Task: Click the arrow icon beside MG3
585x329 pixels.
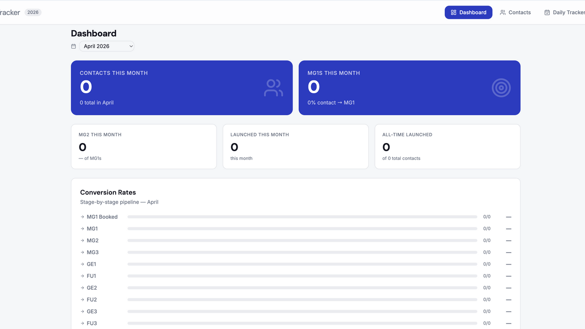Action: click(x=82, y=253)
